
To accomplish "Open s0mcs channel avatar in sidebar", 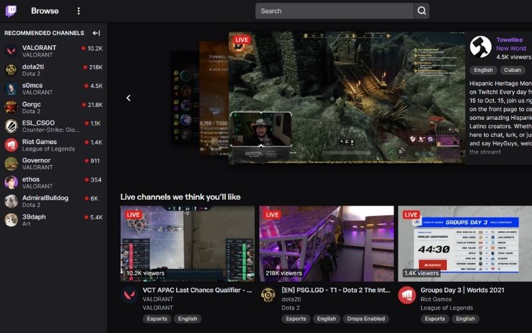I will [11, 89].
